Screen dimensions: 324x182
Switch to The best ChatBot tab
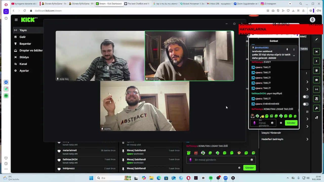click(137, 4)
